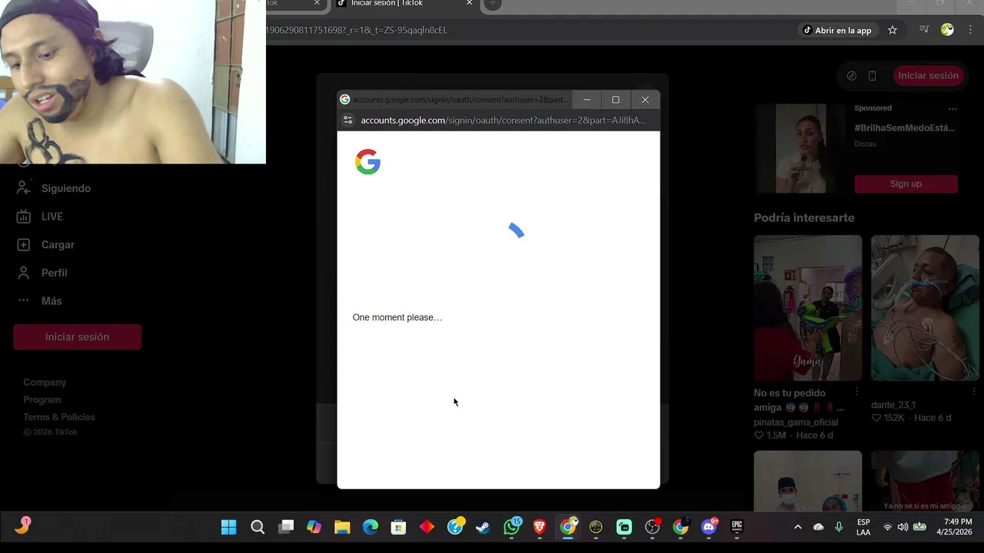The width and height of the screenshot is (984, 553).
Task: Open Copilot from the taskbar
Action: click(x=314, y=527)
